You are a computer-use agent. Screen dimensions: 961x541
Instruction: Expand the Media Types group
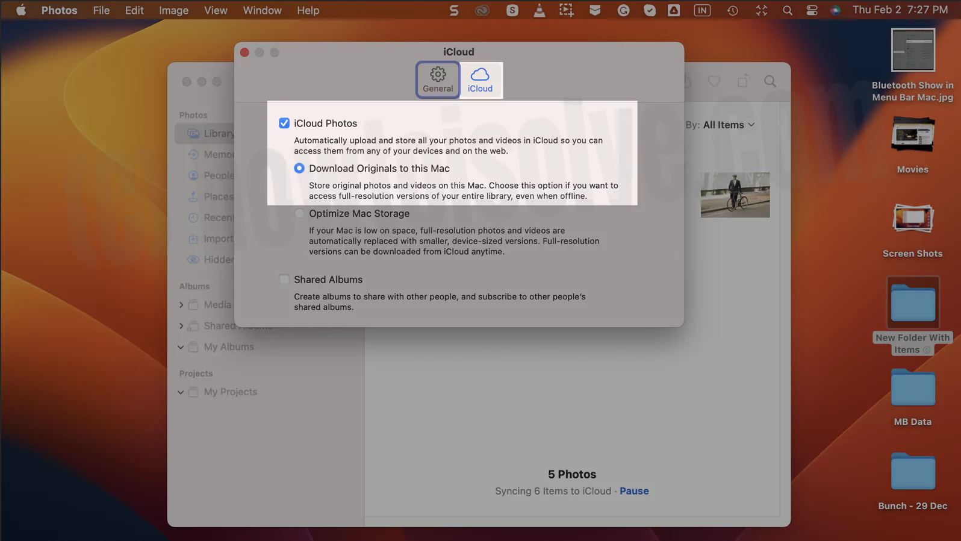tap(181, 305)
